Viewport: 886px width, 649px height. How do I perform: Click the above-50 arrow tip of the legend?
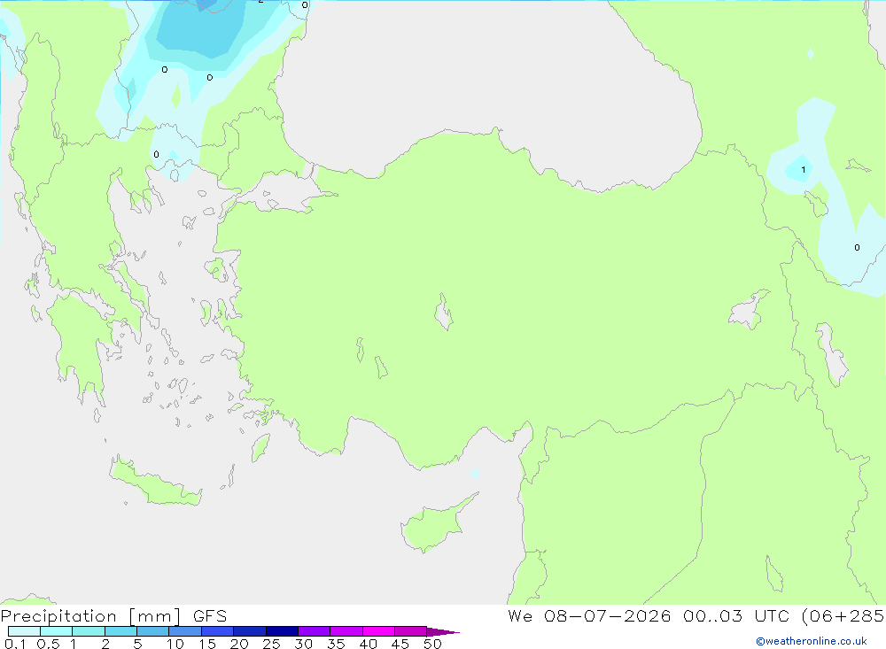(443, 632)
